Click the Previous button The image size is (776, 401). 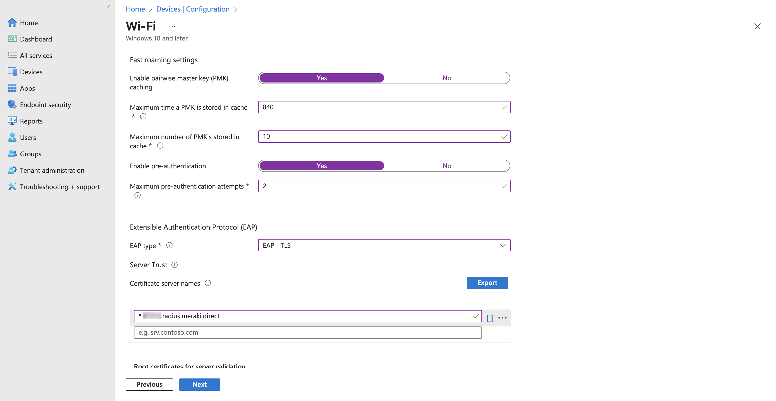click(x=149, y=384)
